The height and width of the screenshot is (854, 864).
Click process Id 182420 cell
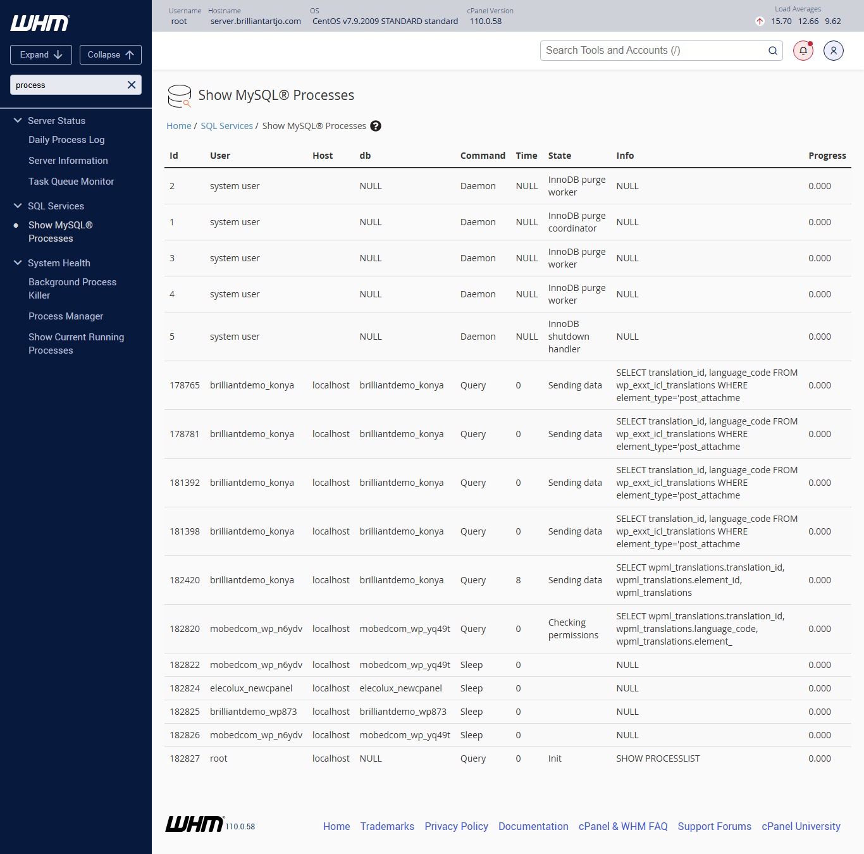pyautogui.click(x=185, y=580)
